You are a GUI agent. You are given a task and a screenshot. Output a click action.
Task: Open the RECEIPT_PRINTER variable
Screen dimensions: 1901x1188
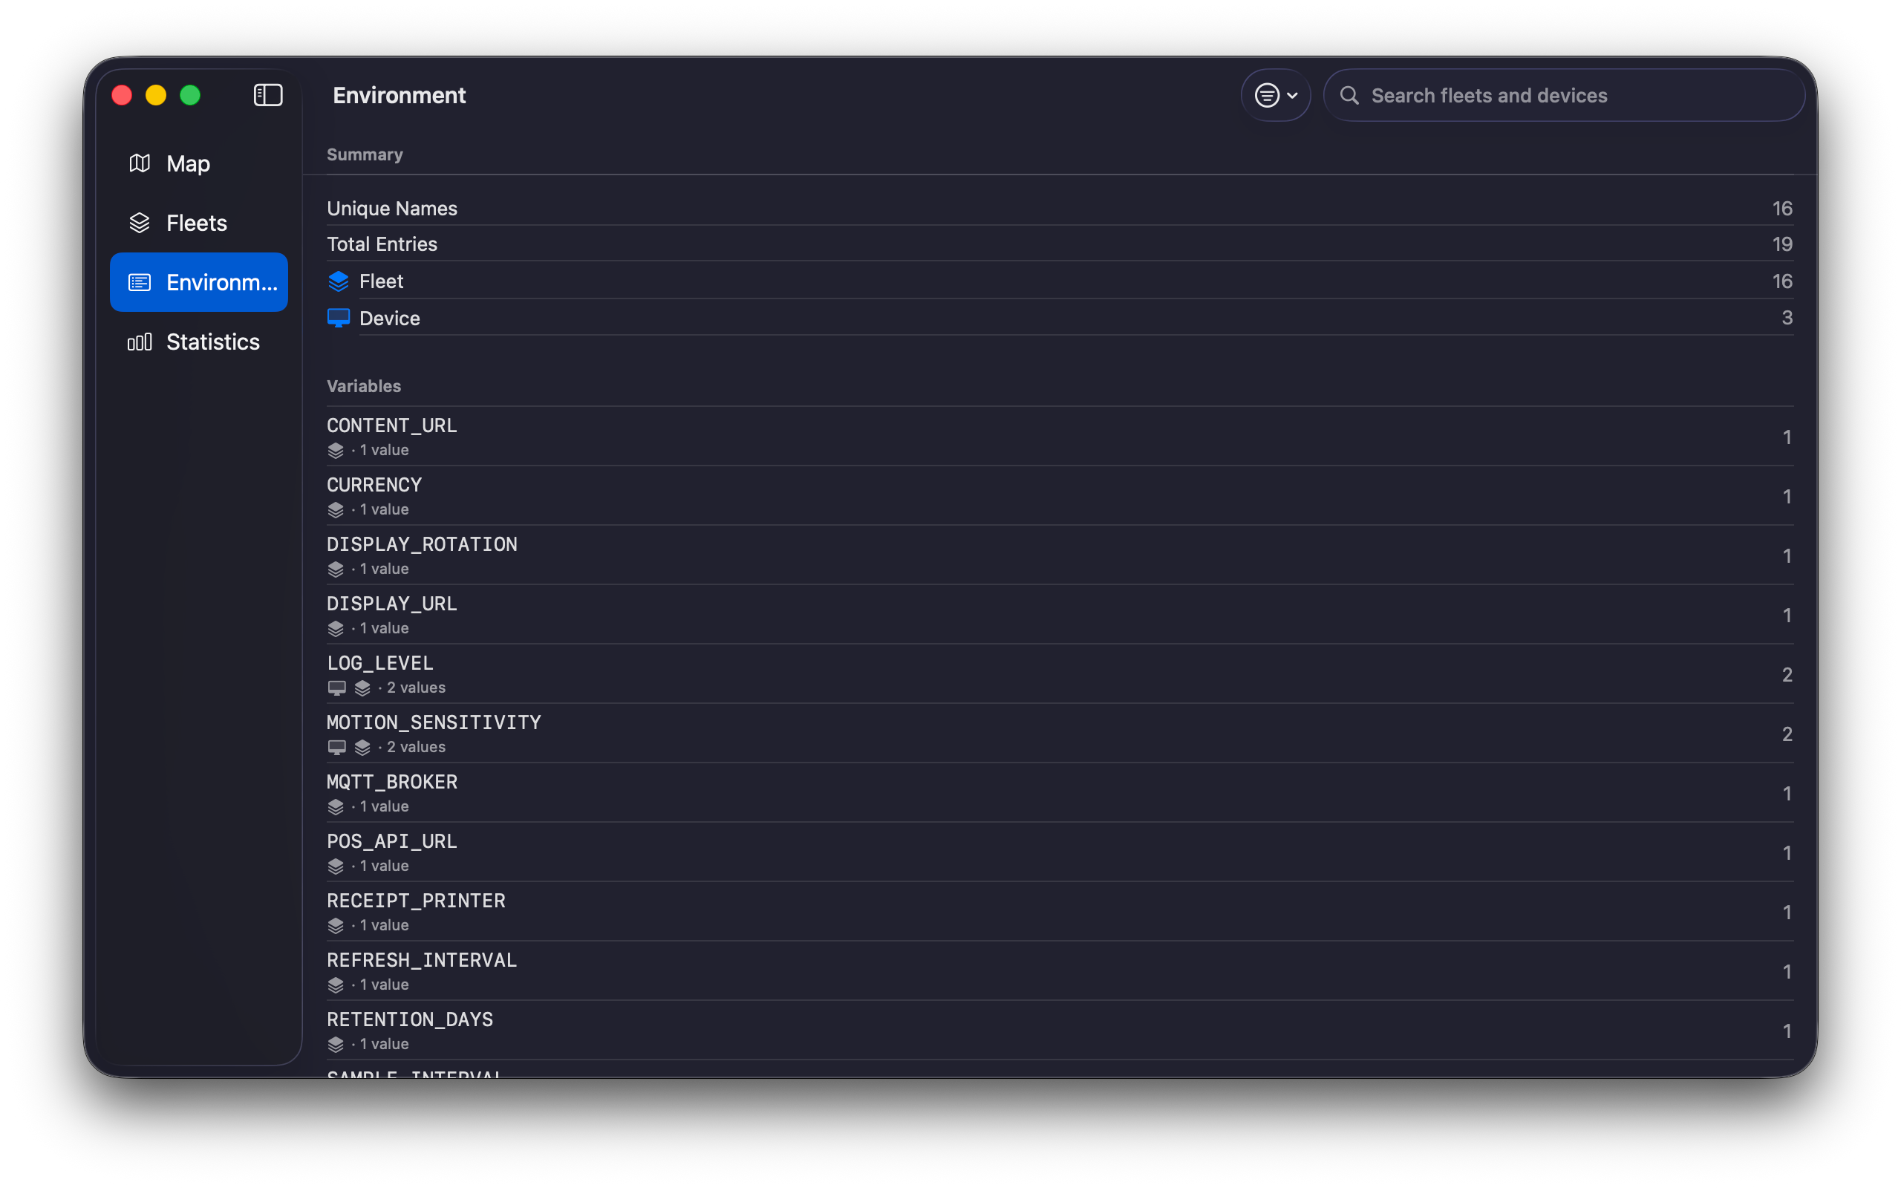click(1060, 912)
